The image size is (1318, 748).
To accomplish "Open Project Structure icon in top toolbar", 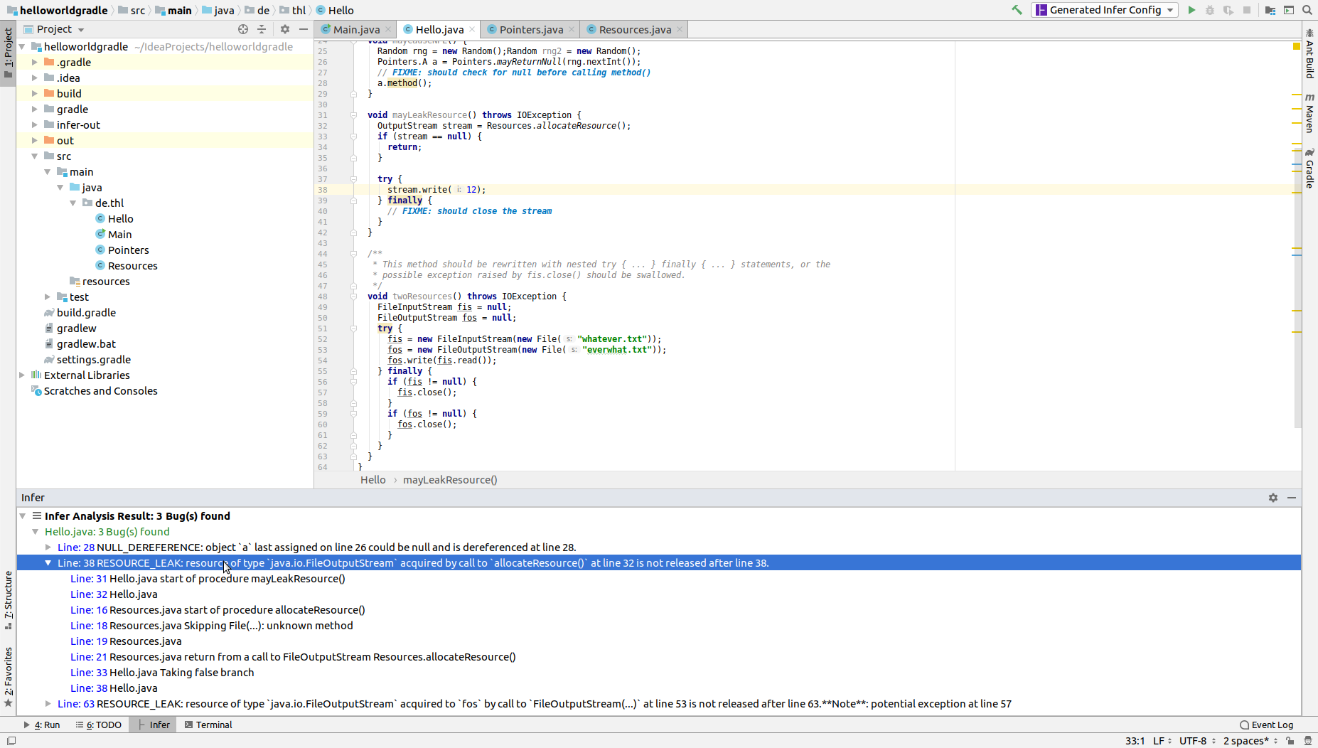I will point(1270,10).
